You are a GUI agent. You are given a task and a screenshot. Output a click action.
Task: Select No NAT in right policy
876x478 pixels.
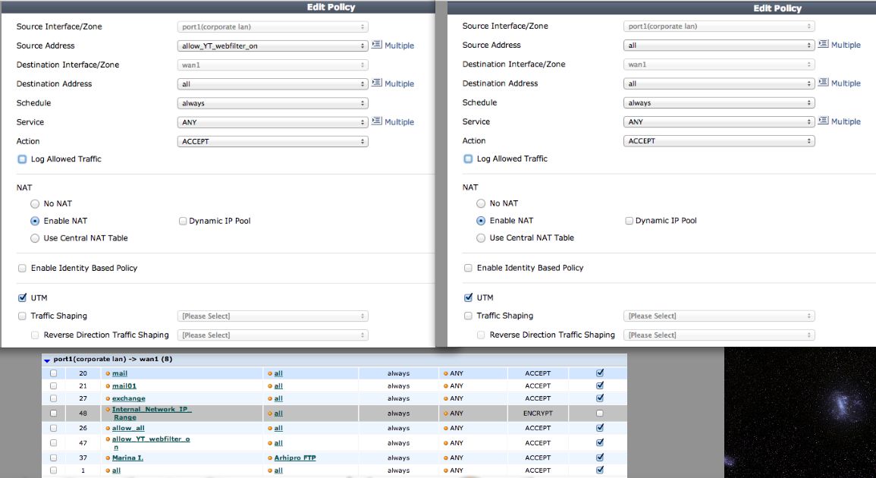[x=481, y=203]
